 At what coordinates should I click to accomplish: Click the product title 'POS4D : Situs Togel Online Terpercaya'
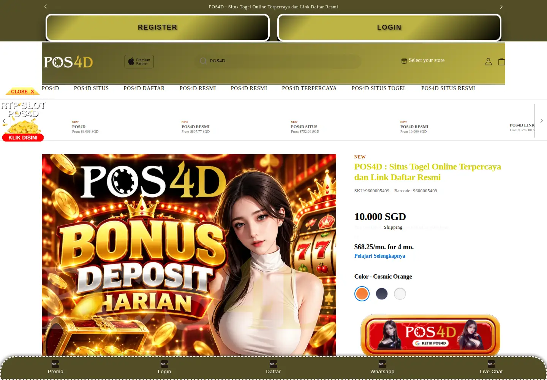pos(428,172)
